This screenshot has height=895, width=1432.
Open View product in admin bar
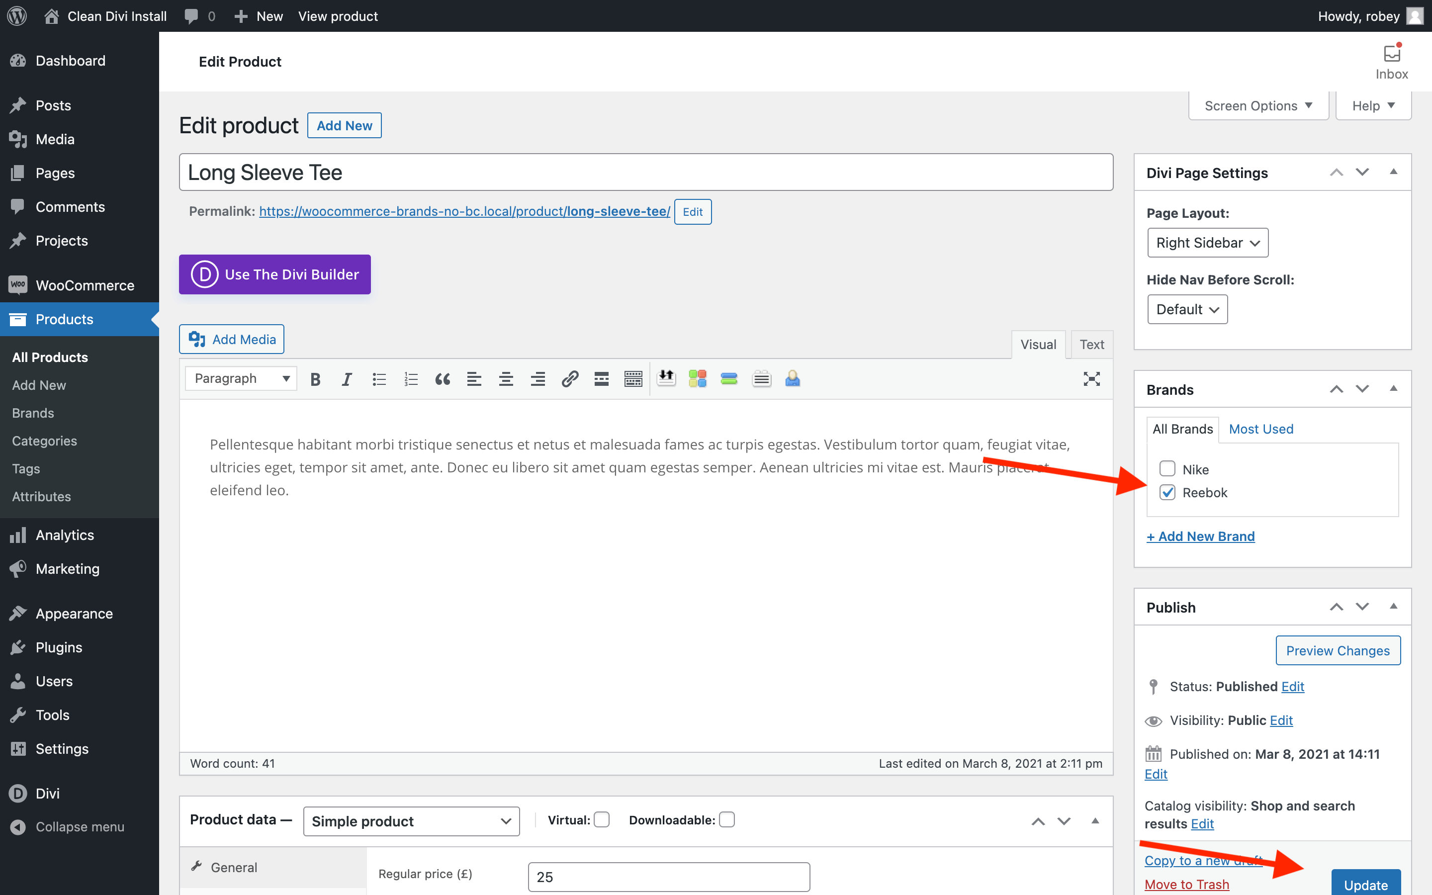(x=338, y=16)
